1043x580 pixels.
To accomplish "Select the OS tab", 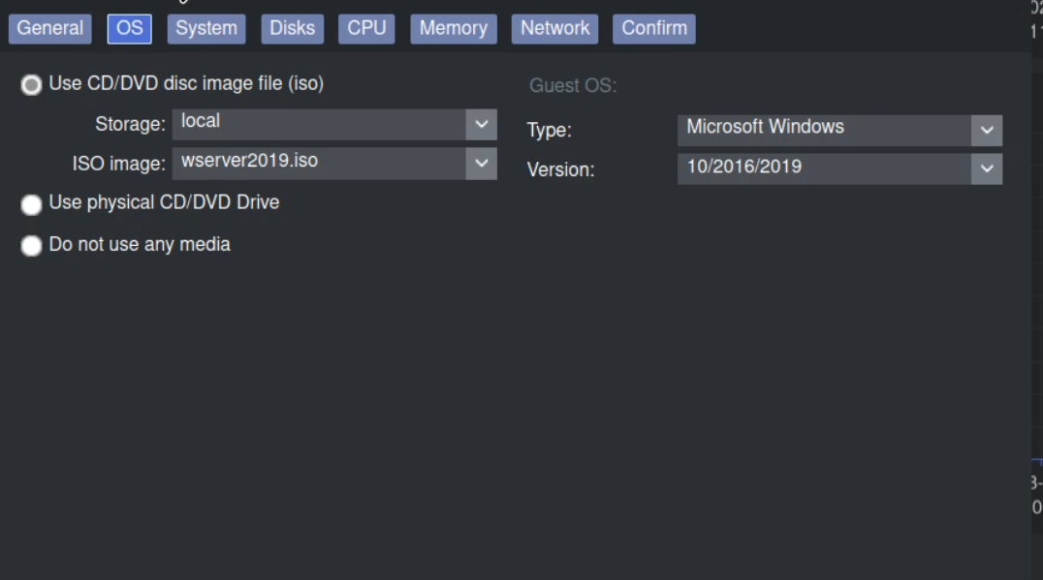I will [x=129, y=28].
